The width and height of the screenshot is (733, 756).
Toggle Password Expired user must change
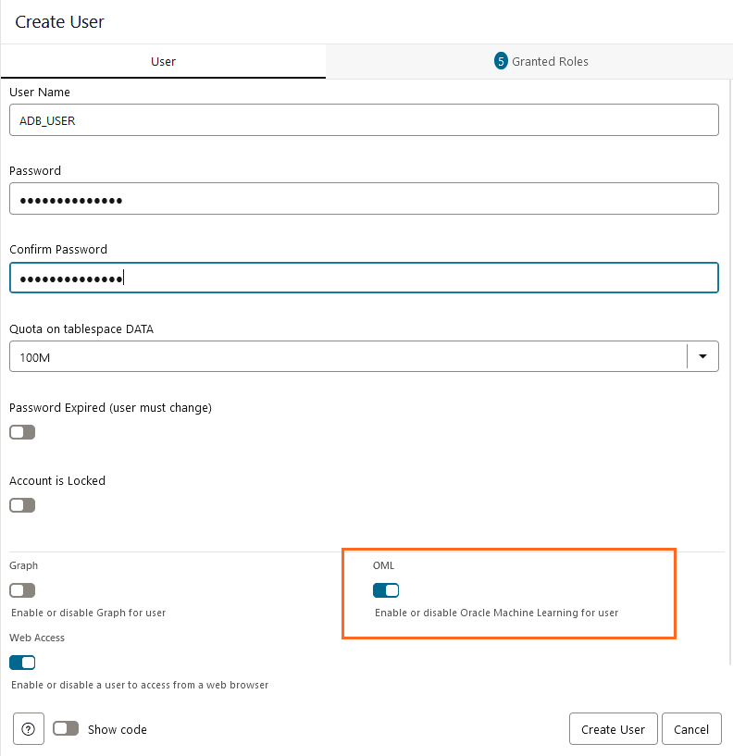pos(21,431)
